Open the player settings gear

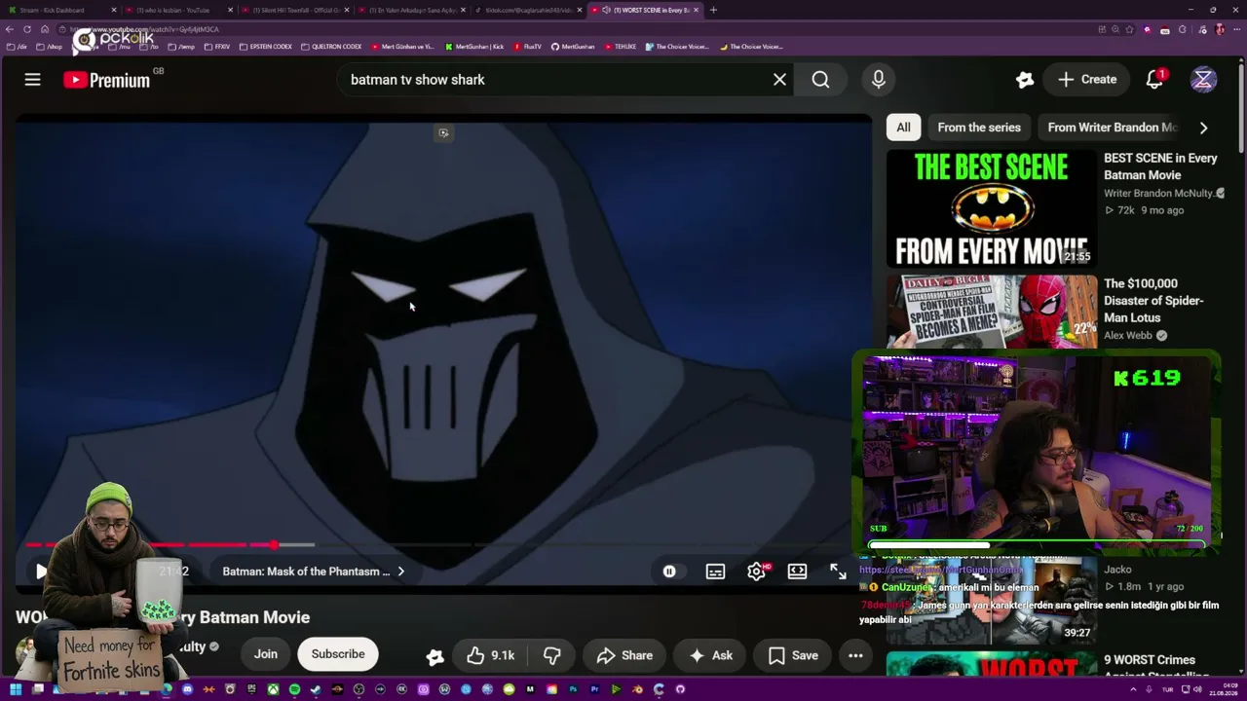[x=756, y=572]
